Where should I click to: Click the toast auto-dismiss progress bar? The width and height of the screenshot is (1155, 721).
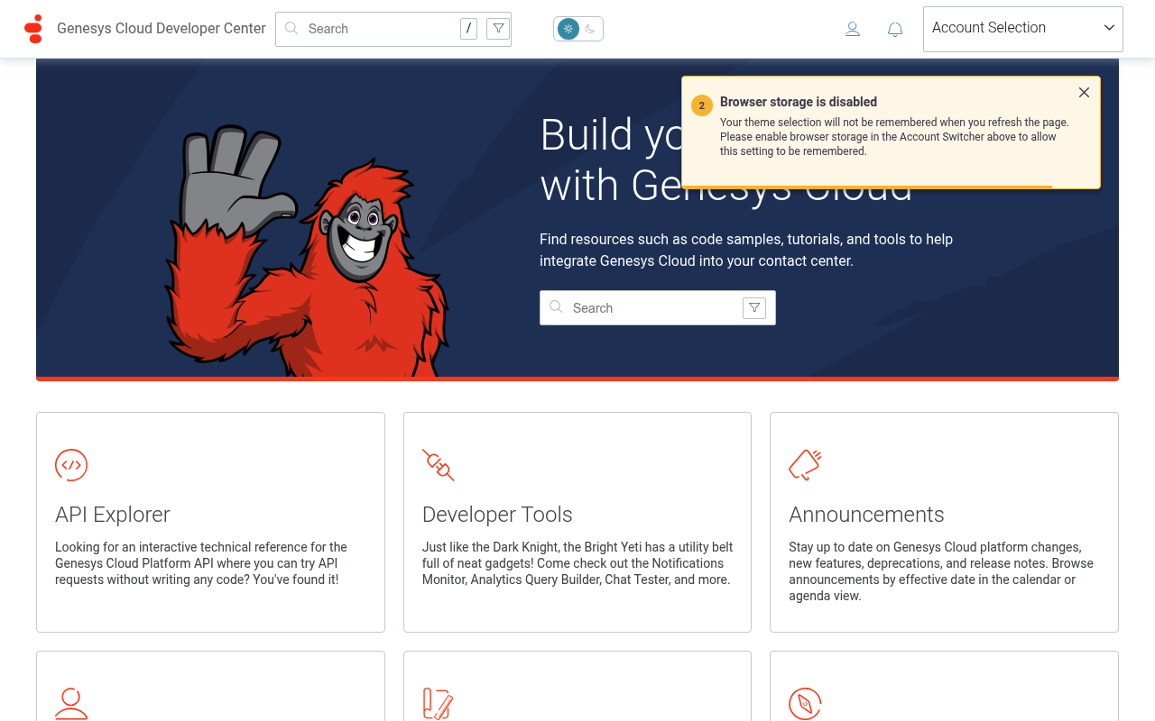click(868, 187)
